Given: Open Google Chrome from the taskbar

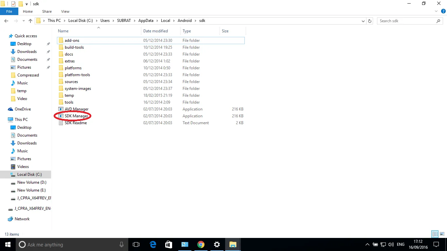Looking at the screenshot, I should click(x=201, y=244).
